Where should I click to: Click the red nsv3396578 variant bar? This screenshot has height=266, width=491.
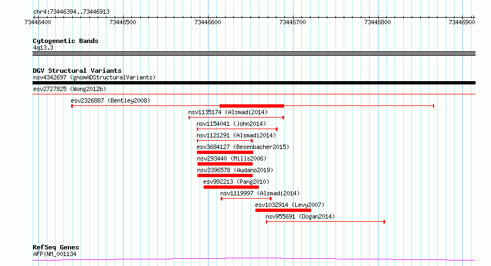click(225, 175)
